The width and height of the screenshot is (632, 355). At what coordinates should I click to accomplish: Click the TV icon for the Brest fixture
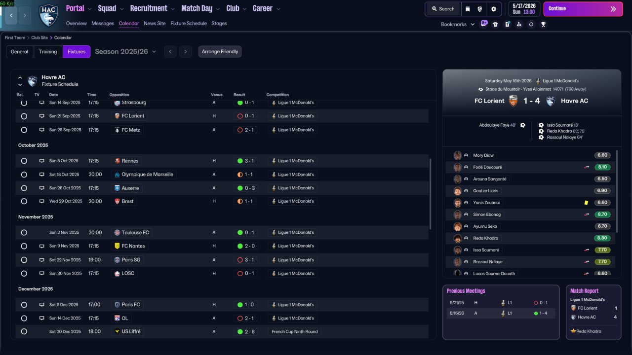pyautogui.click(x=41, y=201)
